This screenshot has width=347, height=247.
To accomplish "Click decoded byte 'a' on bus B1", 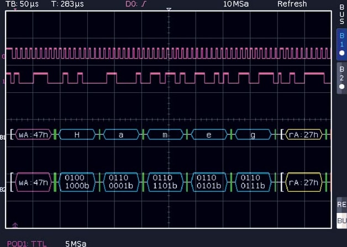I will click(x=121, y=135).
